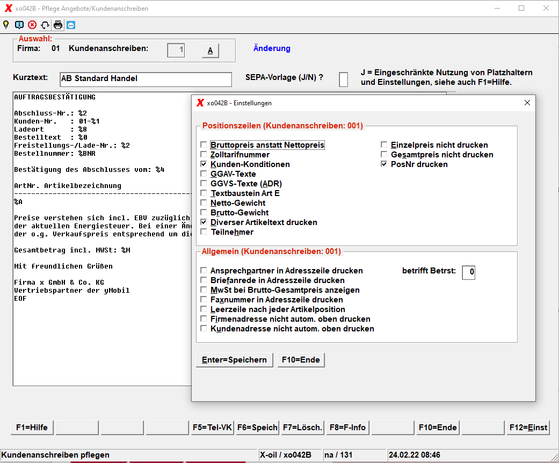The height and width of the screenshot is (463, 559).
Task: Close the Einstellungen dialog
Action: click(x=527, y=103)
